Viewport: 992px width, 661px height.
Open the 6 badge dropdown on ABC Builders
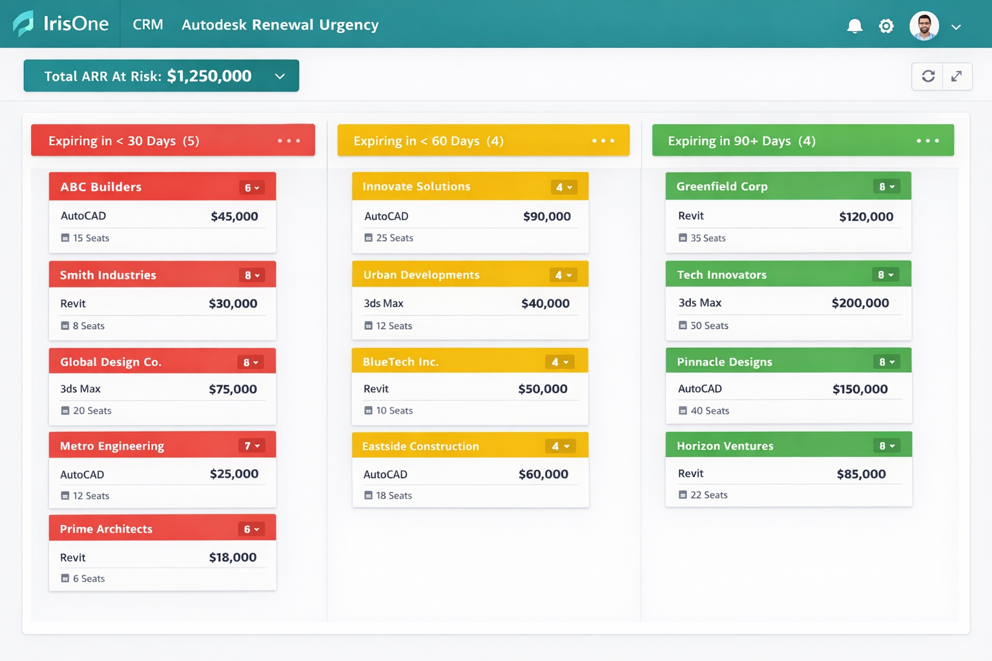click(x=251, y=188)
